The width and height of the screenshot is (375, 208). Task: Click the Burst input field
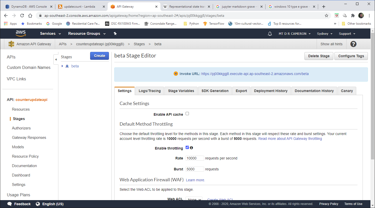[195, 169]
